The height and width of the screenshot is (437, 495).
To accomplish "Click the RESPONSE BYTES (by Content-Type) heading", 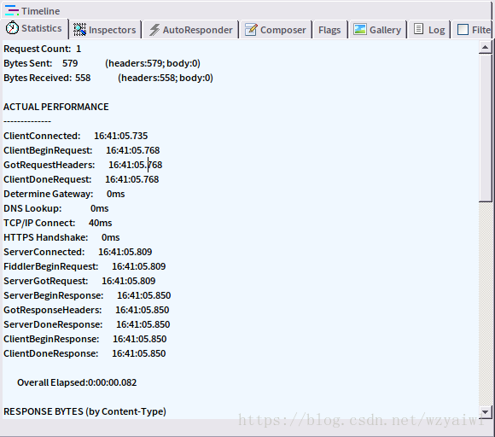I will pyautogui.click(x=84, y=412).
